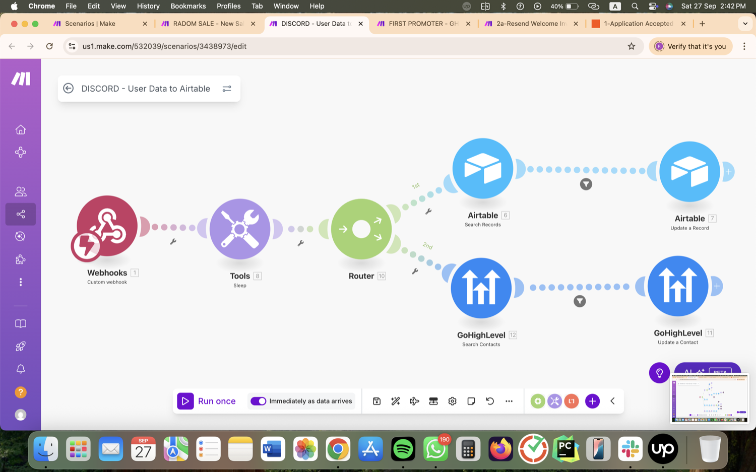Click the wrench between Webhooks and Tools

pyautogui.click(x=173, y=242)
